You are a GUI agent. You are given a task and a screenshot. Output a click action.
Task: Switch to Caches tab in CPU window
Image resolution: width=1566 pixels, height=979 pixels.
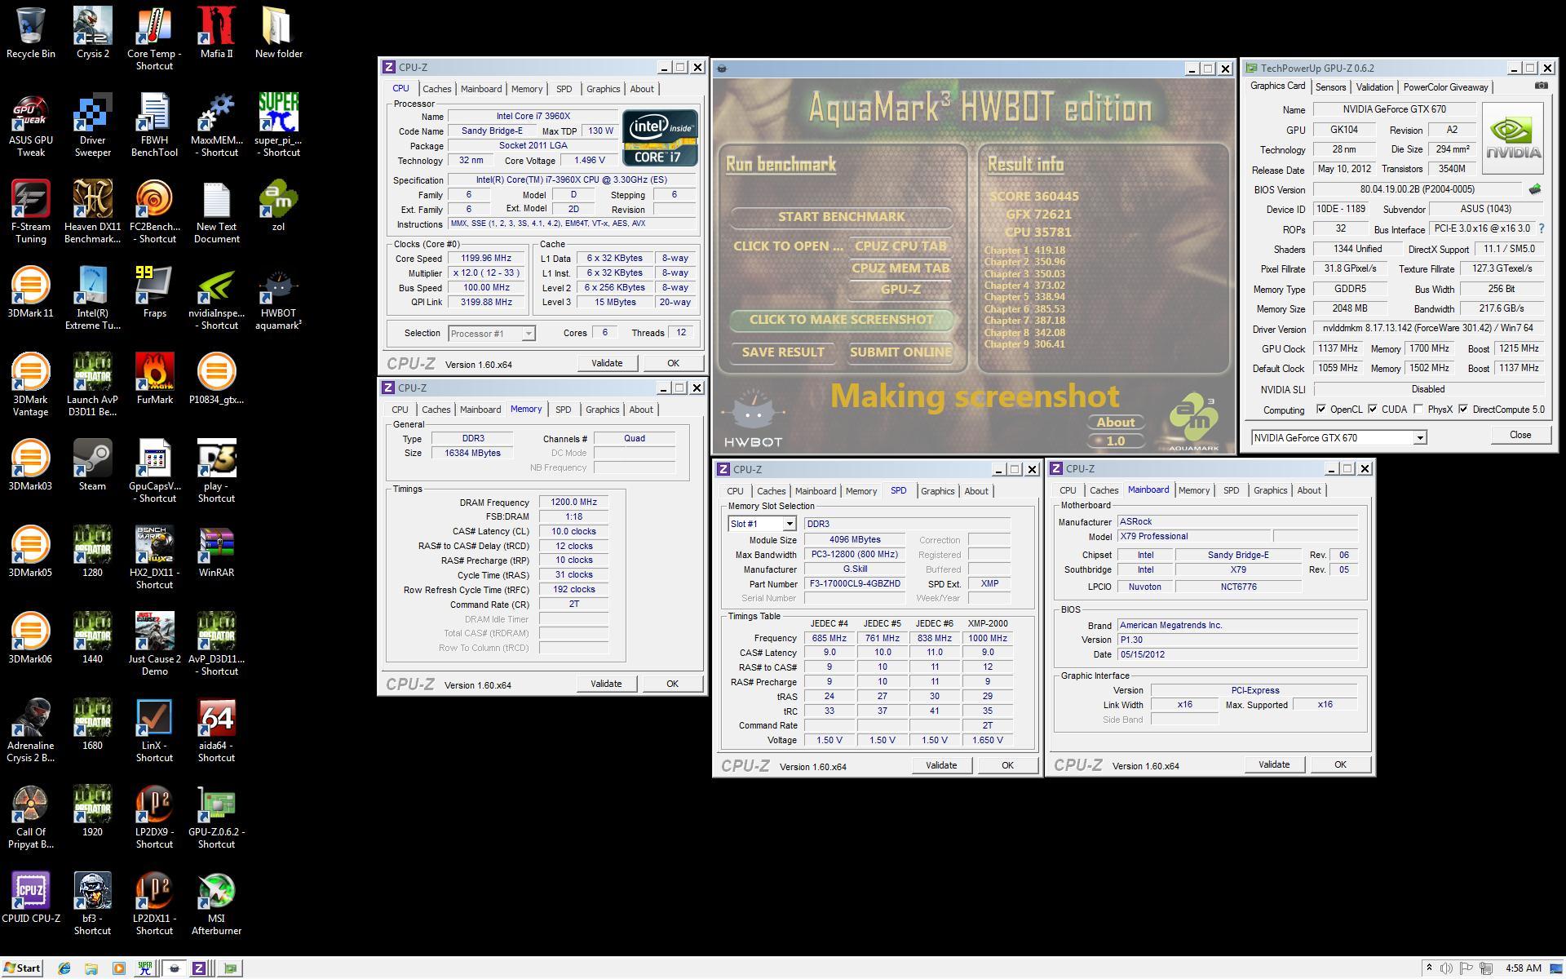click(436, 89)
